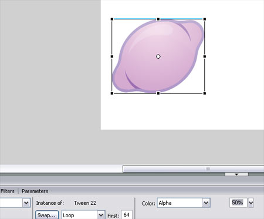Click the horizontal stage scrollbar
The width and height of the screenshot is (264, 219).
(193, 169)
